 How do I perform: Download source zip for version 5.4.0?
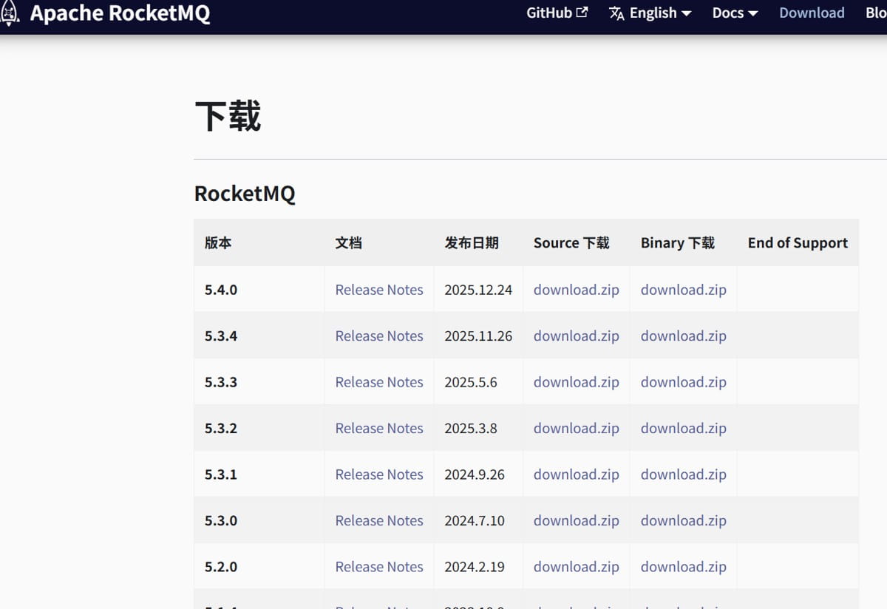tap(576, 290)
